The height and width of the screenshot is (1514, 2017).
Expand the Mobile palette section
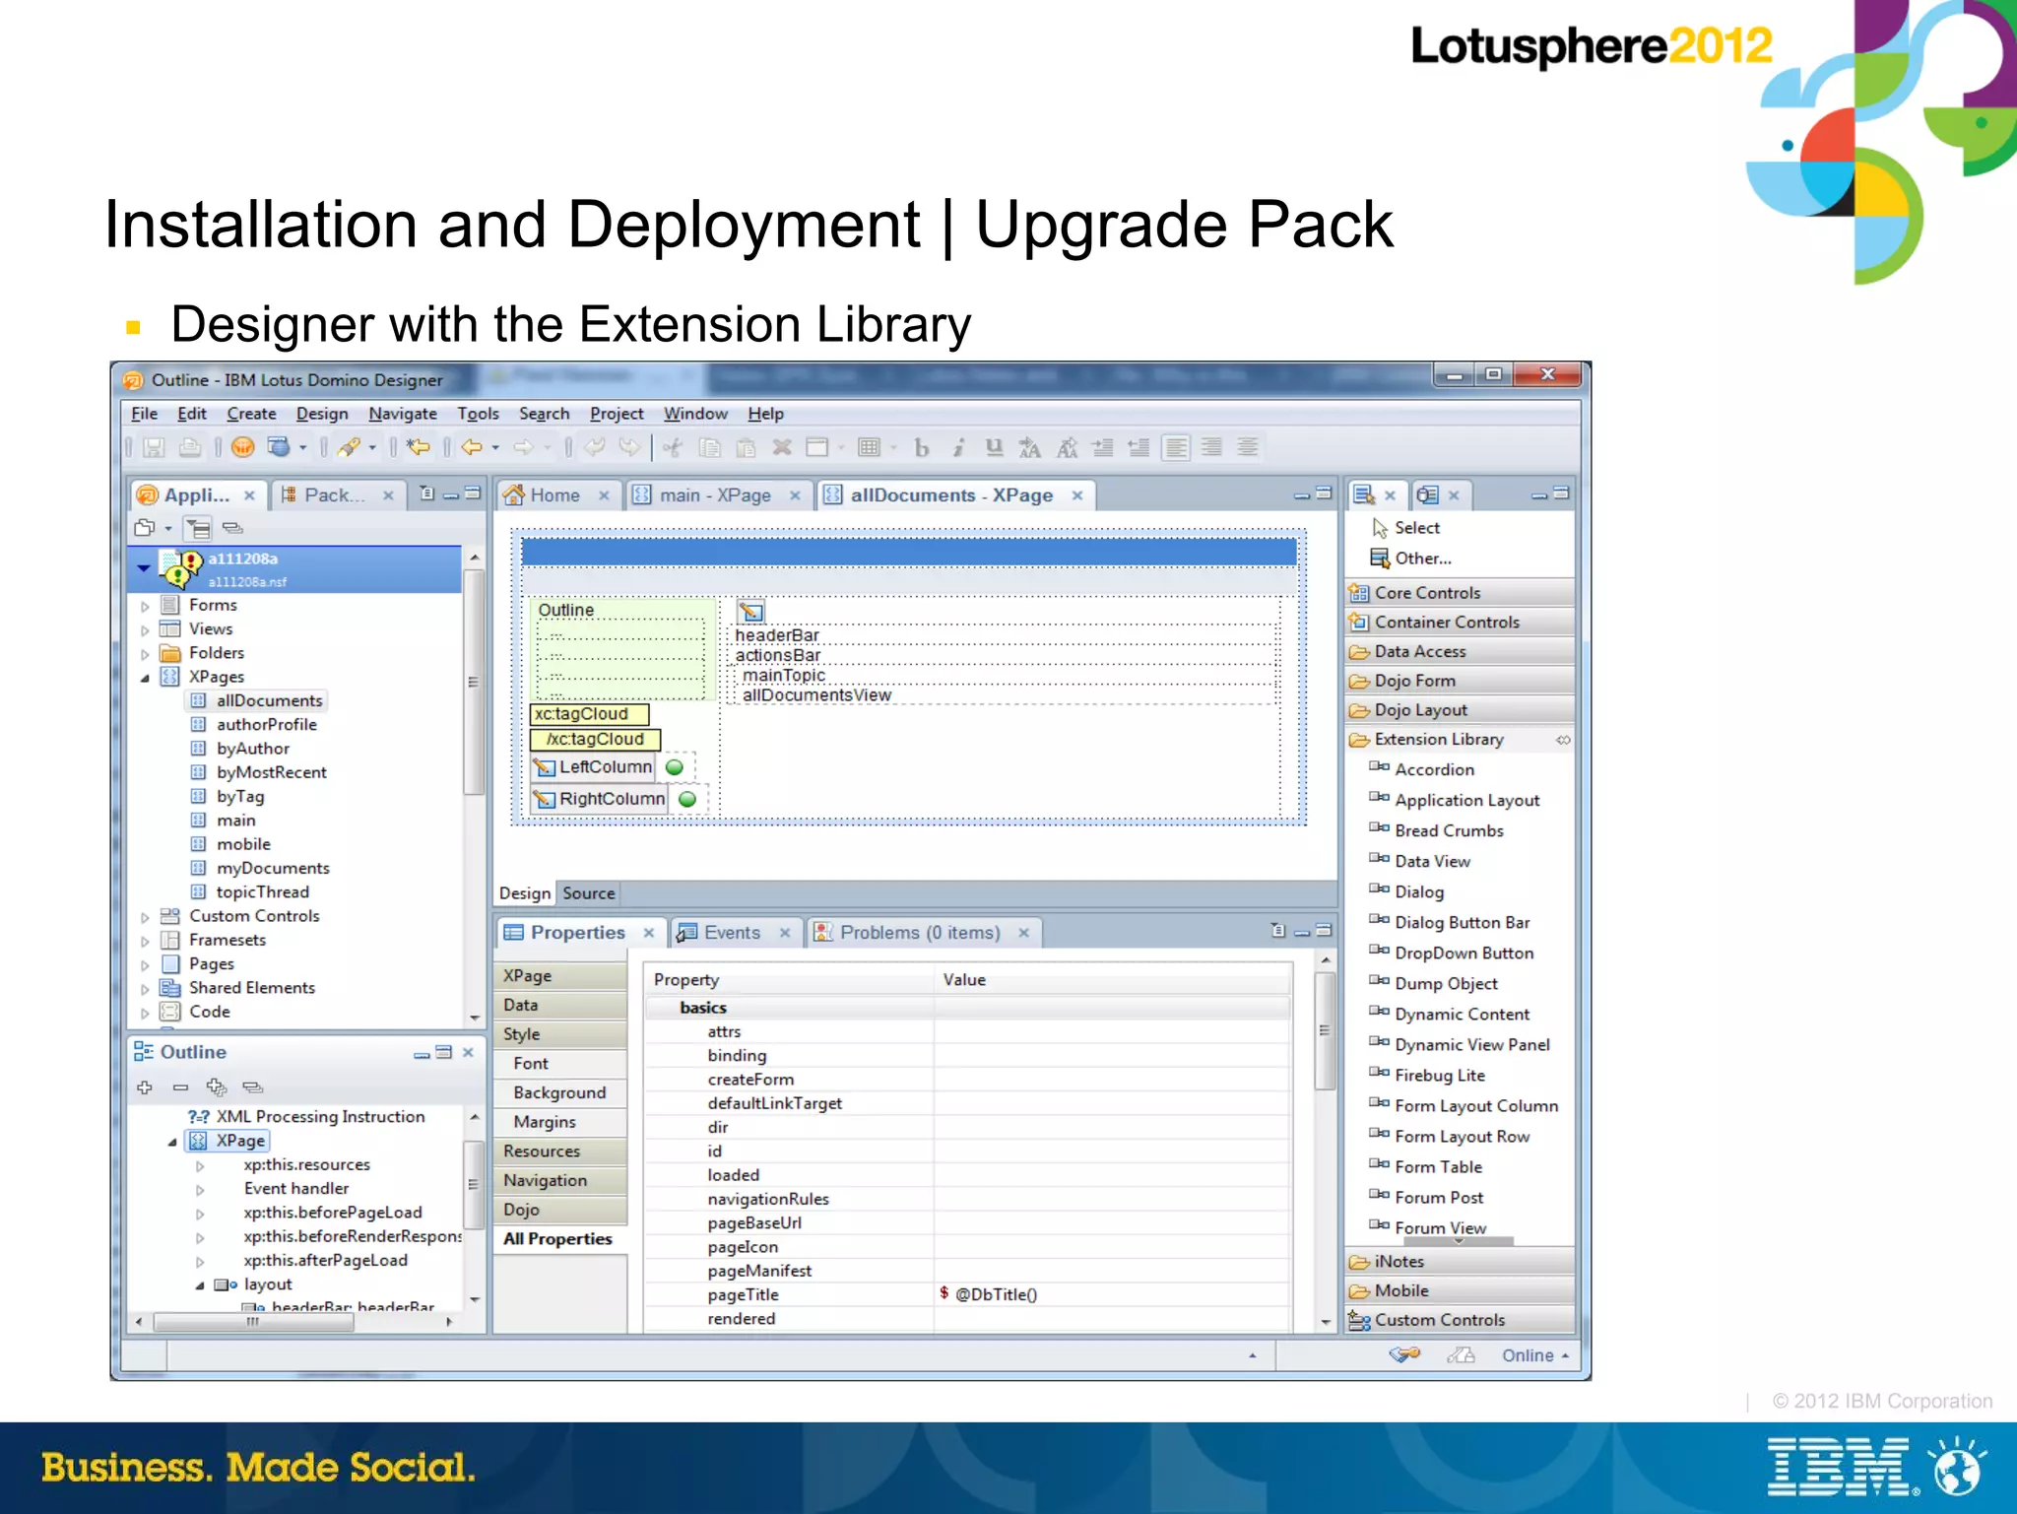coord(1460,1290)
